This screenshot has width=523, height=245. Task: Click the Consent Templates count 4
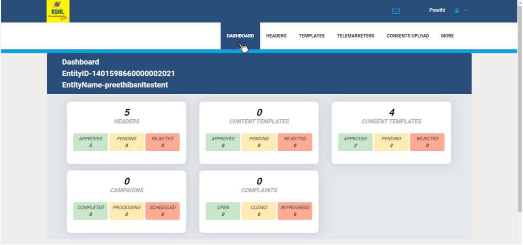[392, 112]
